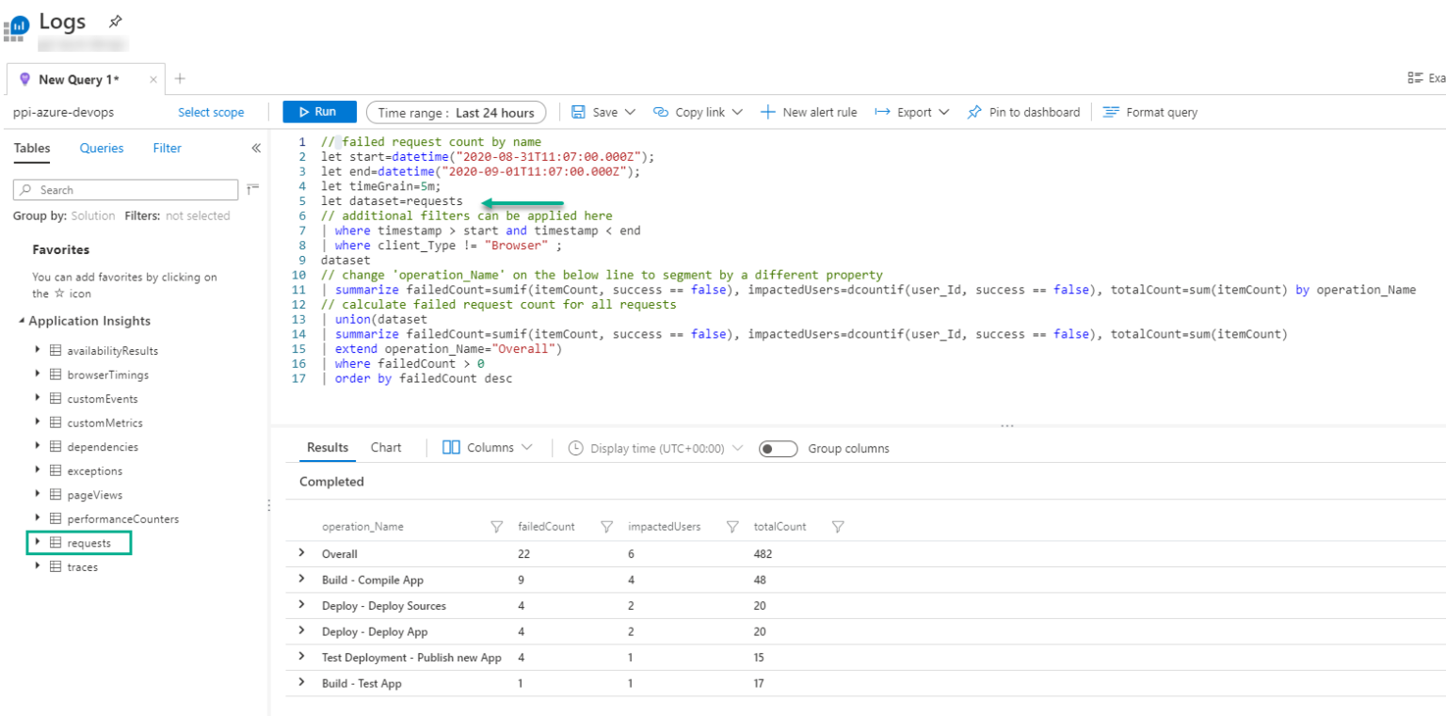Open the Queries tab
This screenshot has width=1446, height=716.
(x=101, y=148)
